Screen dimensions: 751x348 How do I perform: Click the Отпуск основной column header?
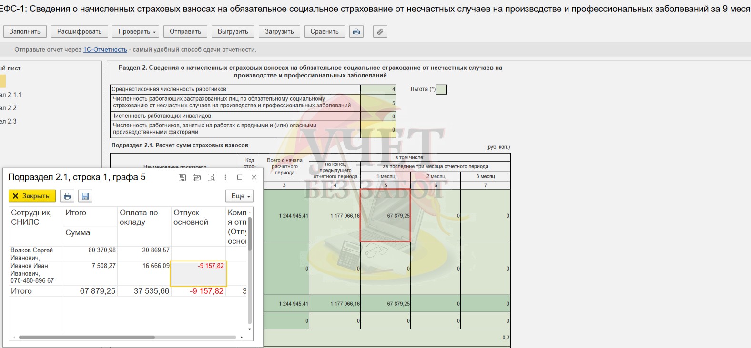pos(198,226)
